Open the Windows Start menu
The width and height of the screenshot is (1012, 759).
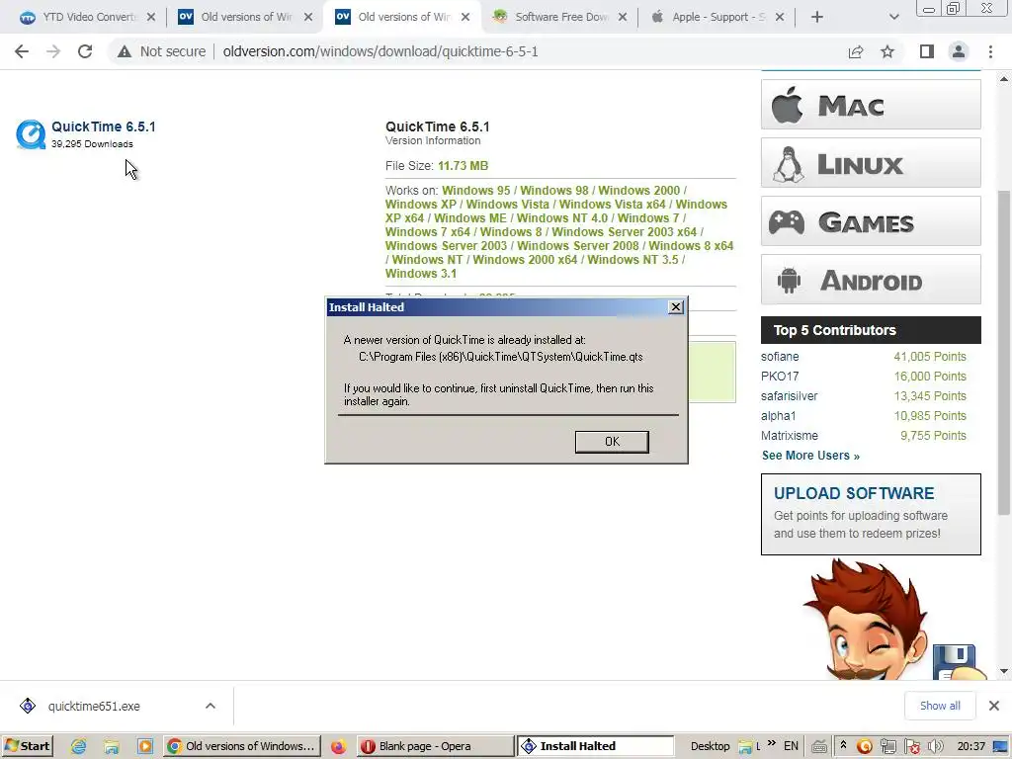point(27,746)
